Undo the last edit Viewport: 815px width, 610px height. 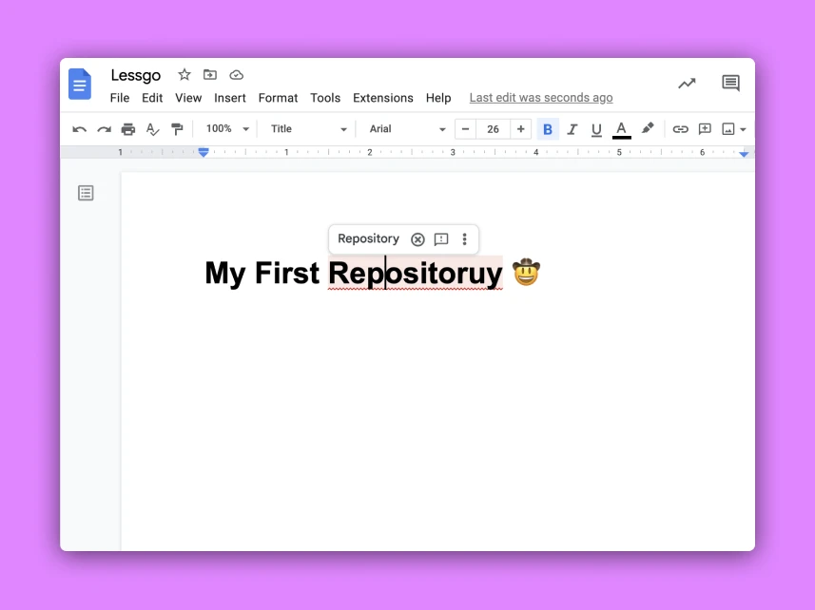pos(80,128)
